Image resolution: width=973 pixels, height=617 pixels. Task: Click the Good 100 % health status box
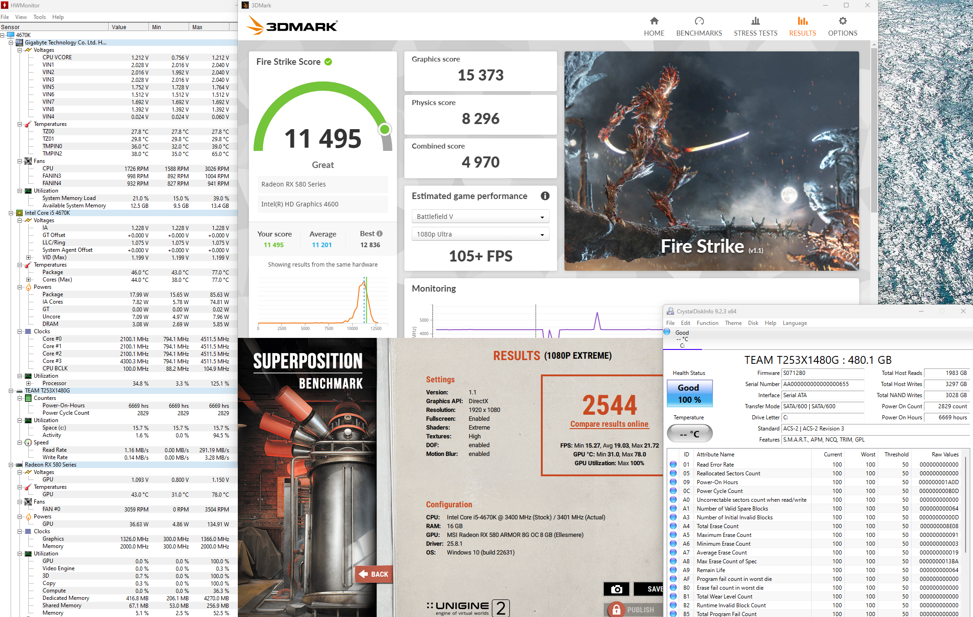(689, 393)
